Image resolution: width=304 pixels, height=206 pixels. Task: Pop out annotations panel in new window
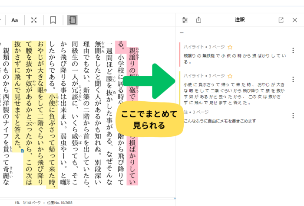click(x=281, y=20)
